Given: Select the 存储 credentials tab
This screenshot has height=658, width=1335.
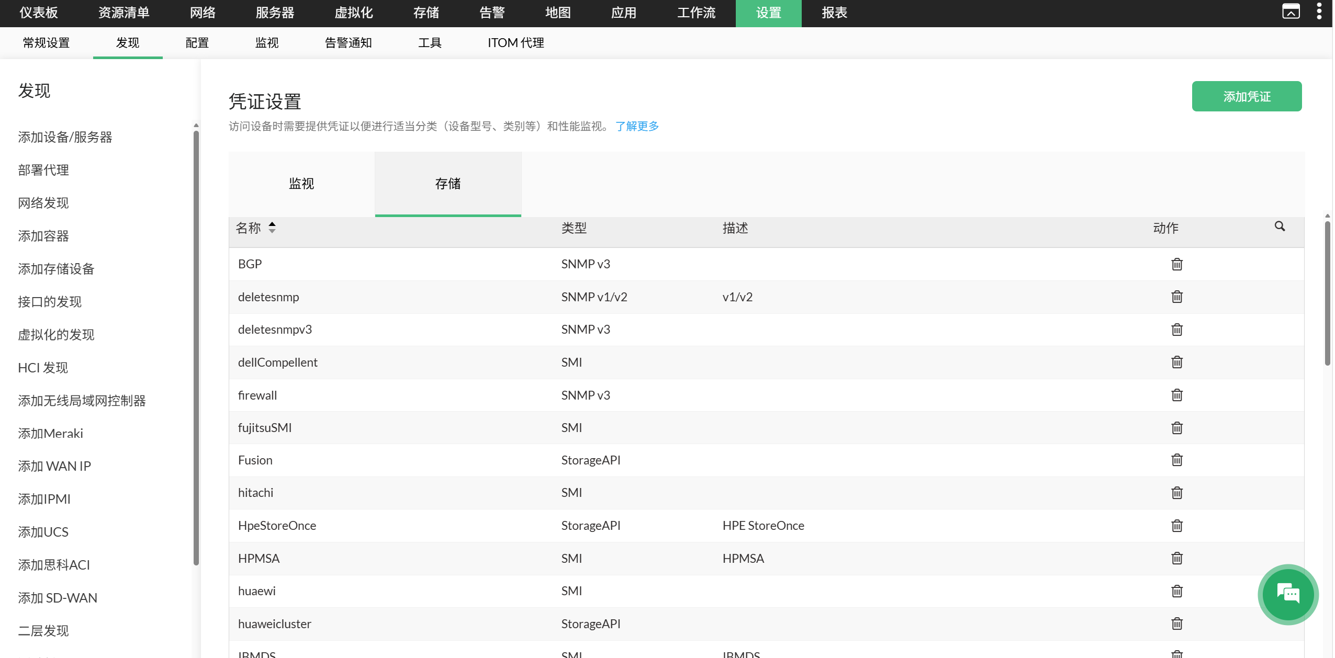Looking at the screenshot, I should pos(448,184).
